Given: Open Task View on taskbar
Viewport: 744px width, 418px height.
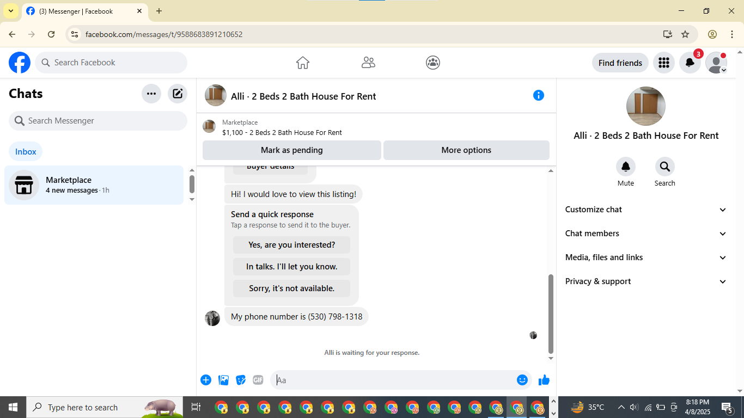Looking at the screenshot, I should (x=196, y=407).
